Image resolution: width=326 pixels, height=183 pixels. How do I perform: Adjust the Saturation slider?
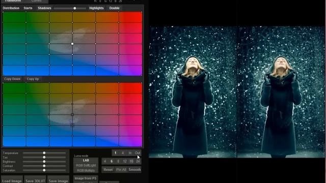pos(44,170)
